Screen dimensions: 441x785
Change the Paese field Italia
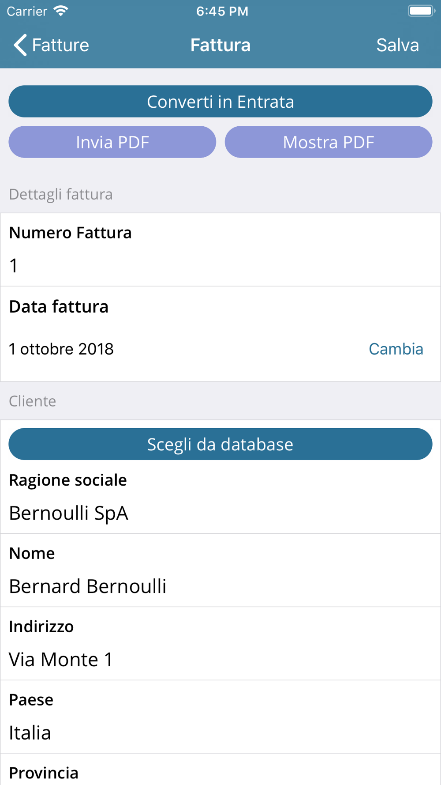coord(220,733)
